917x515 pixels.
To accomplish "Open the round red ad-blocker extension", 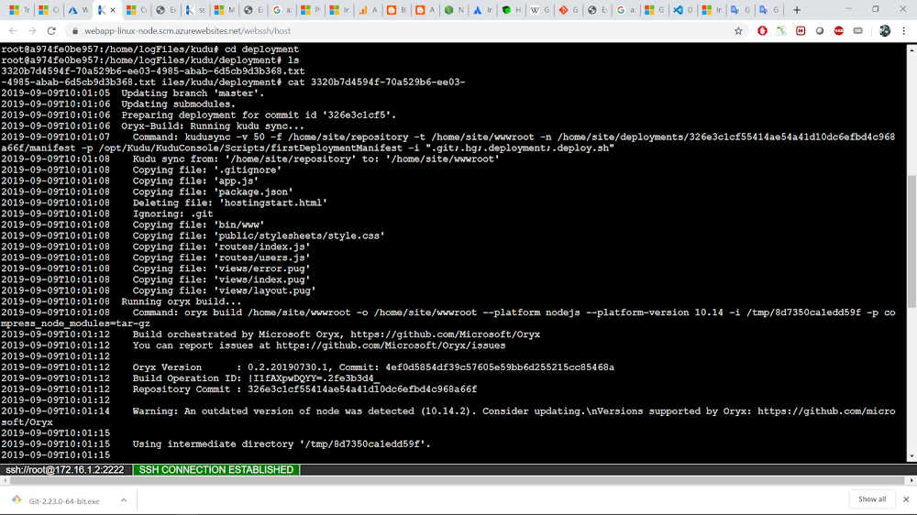I will 839,31.
